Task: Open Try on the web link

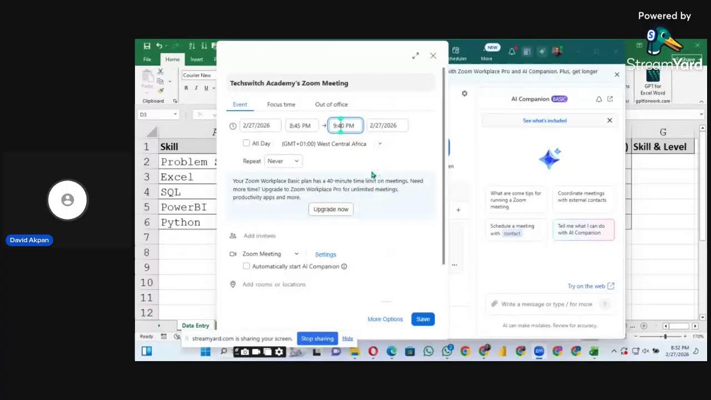Action: pos(591,286)
